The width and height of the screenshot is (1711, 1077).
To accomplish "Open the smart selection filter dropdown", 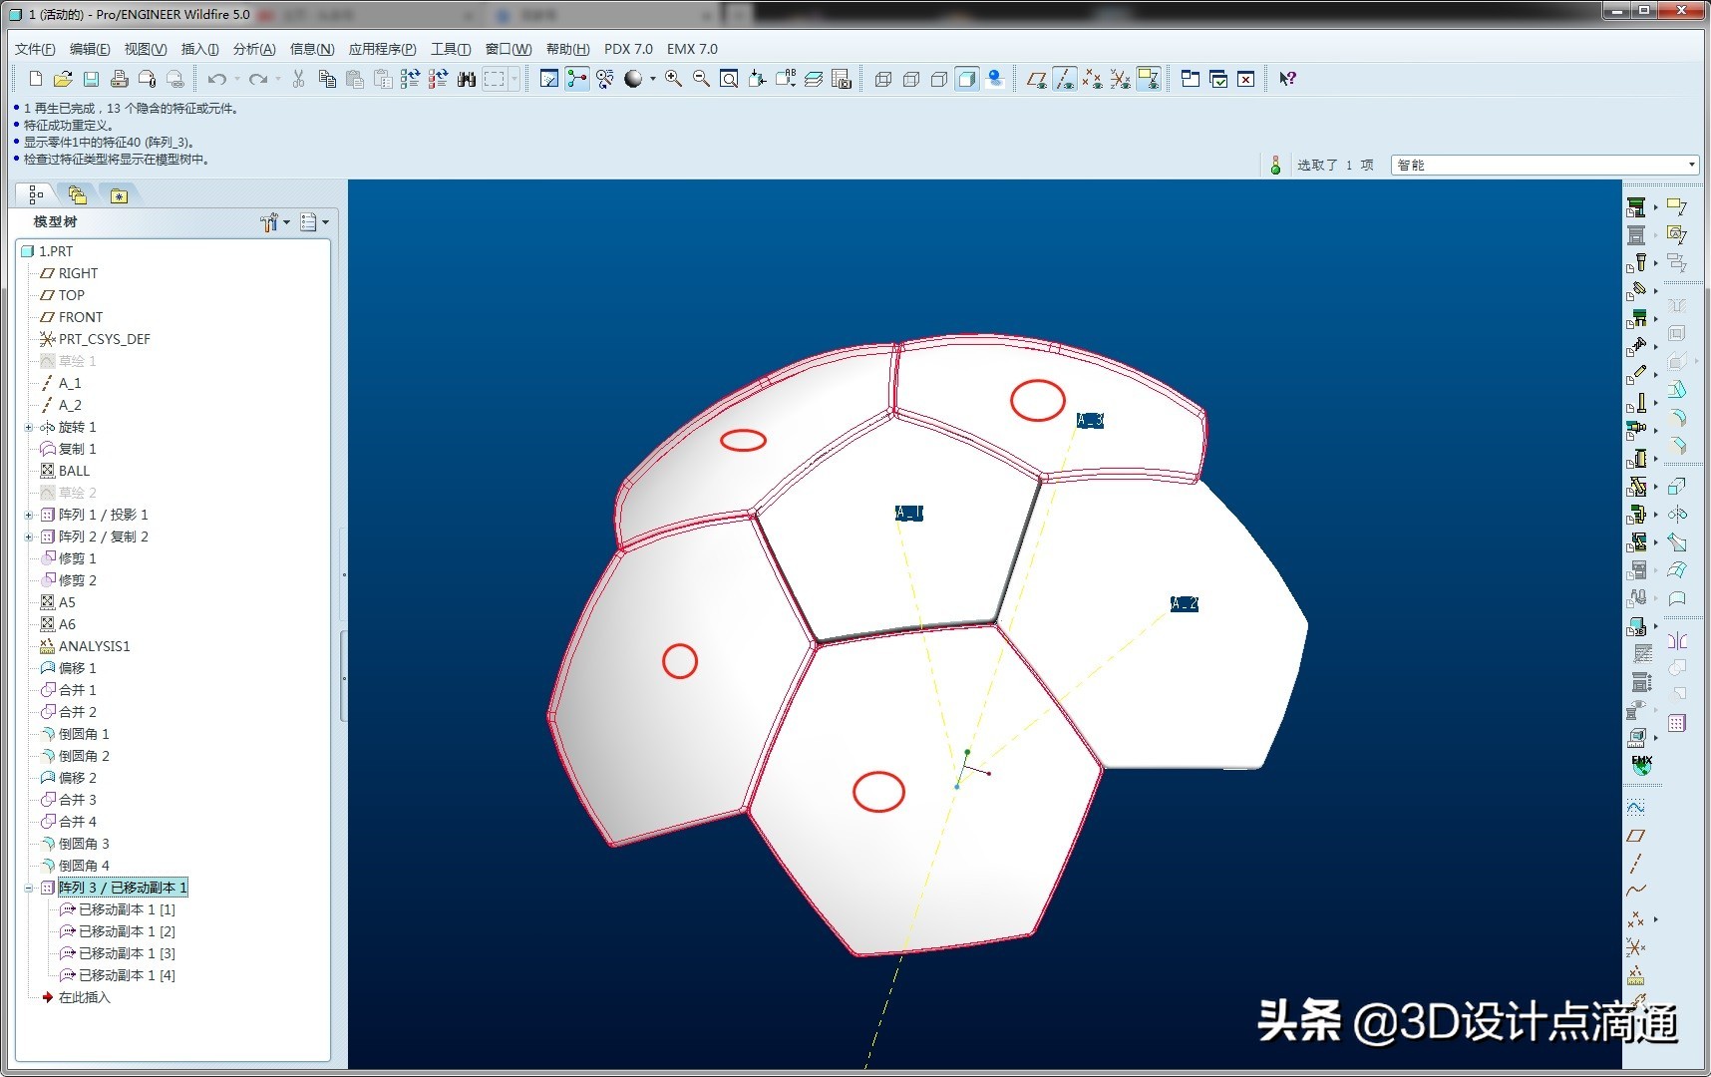I will pos(1691,165).
